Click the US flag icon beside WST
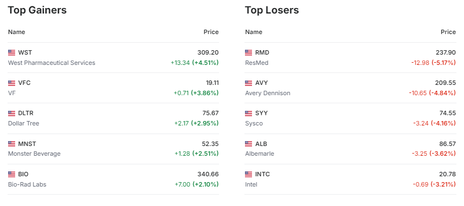The width and height of the screenshot is (464, 206). click(x=11, y=52)
